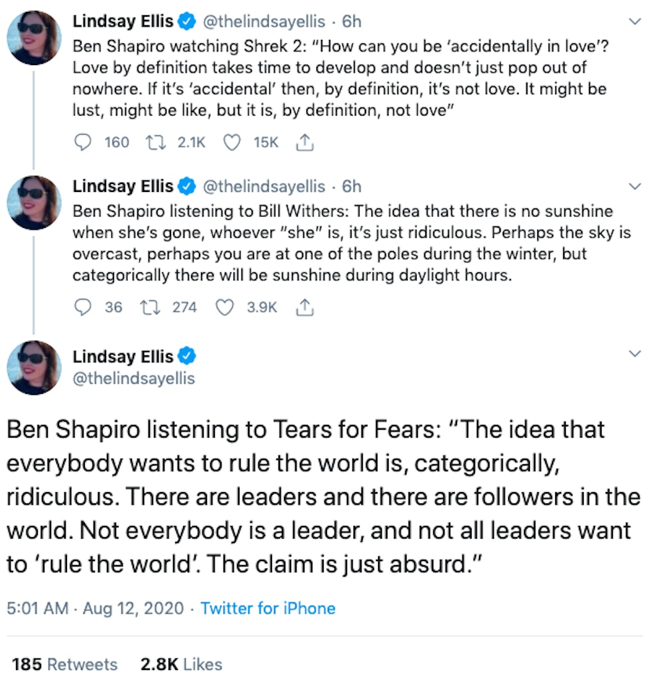Share the Bill Withers tweet
This screenshot has height=686, width=658.
pos(304,307)
